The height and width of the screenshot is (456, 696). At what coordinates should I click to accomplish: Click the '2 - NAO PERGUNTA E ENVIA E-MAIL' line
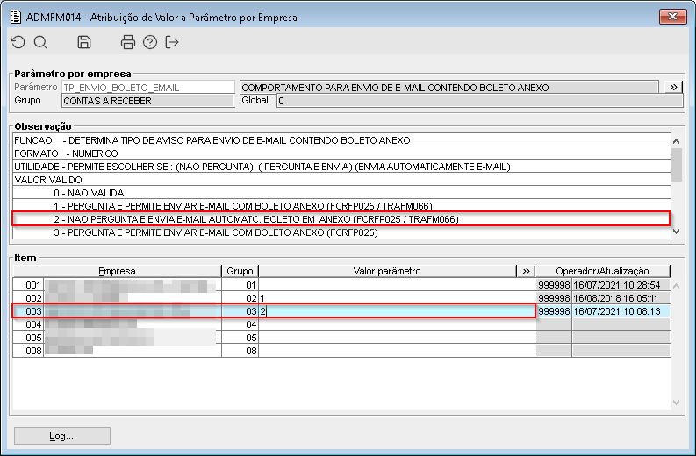coord(341,219)
